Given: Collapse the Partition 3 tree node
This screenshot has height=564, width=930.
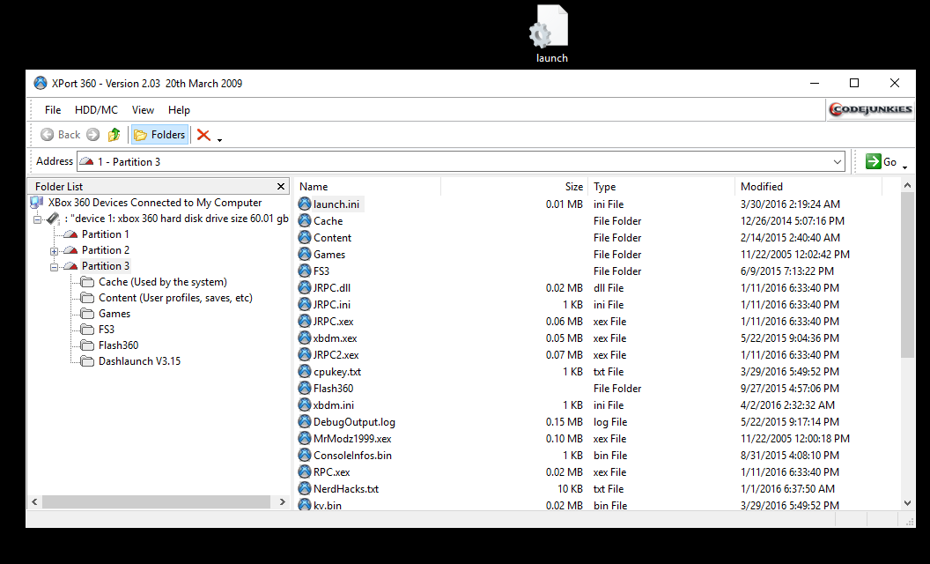Looking at the screenshot, I should click(54, 267).
